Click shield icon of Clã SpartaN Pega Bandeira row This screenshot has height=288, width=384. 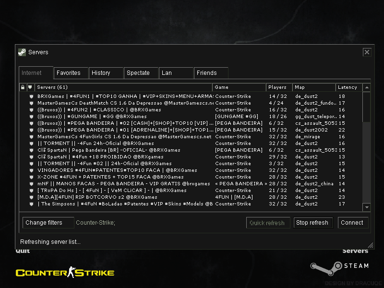31,150
